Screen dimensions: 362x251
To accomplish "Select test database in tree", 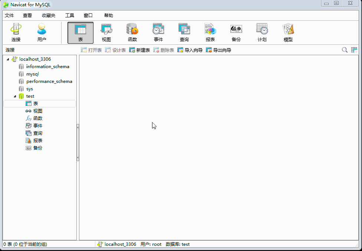I will (x=30, y=96).
